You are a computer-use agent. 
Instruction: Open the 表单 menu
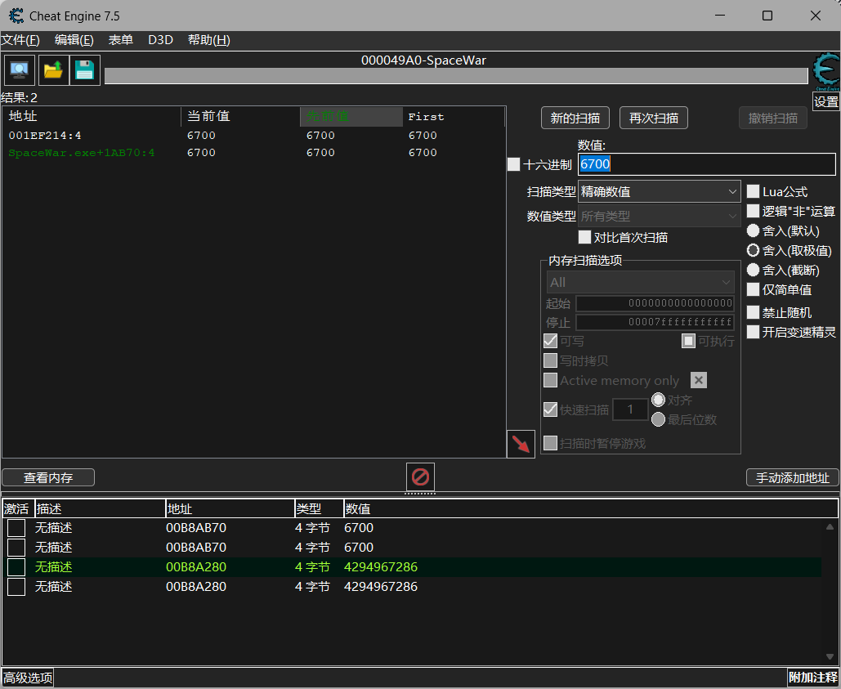coord(121,40)
